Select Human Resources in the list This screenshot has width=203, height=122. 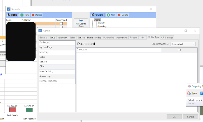pos(57,81)
